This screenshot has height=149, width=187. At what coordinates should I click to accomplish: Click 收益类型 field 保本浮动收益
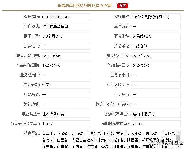click(x=66, y=114)
